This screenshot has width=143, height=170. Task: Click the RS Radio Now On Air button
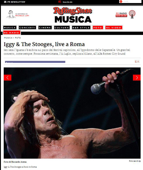pyautogui.click(x=121, y=15)
